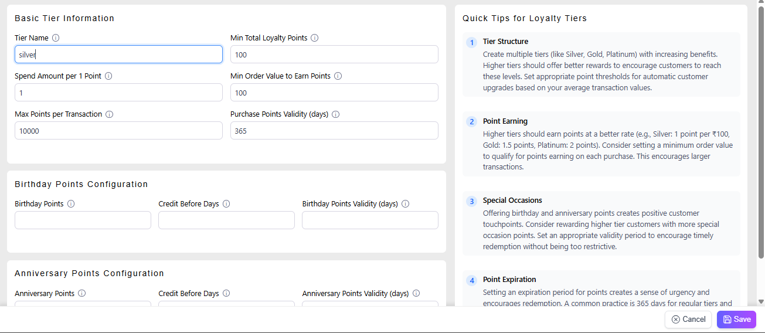The width and height of the screenshot is (765, 333).
Task: Click info icon for Anniversary Points Validity
Action: point(416,293)
